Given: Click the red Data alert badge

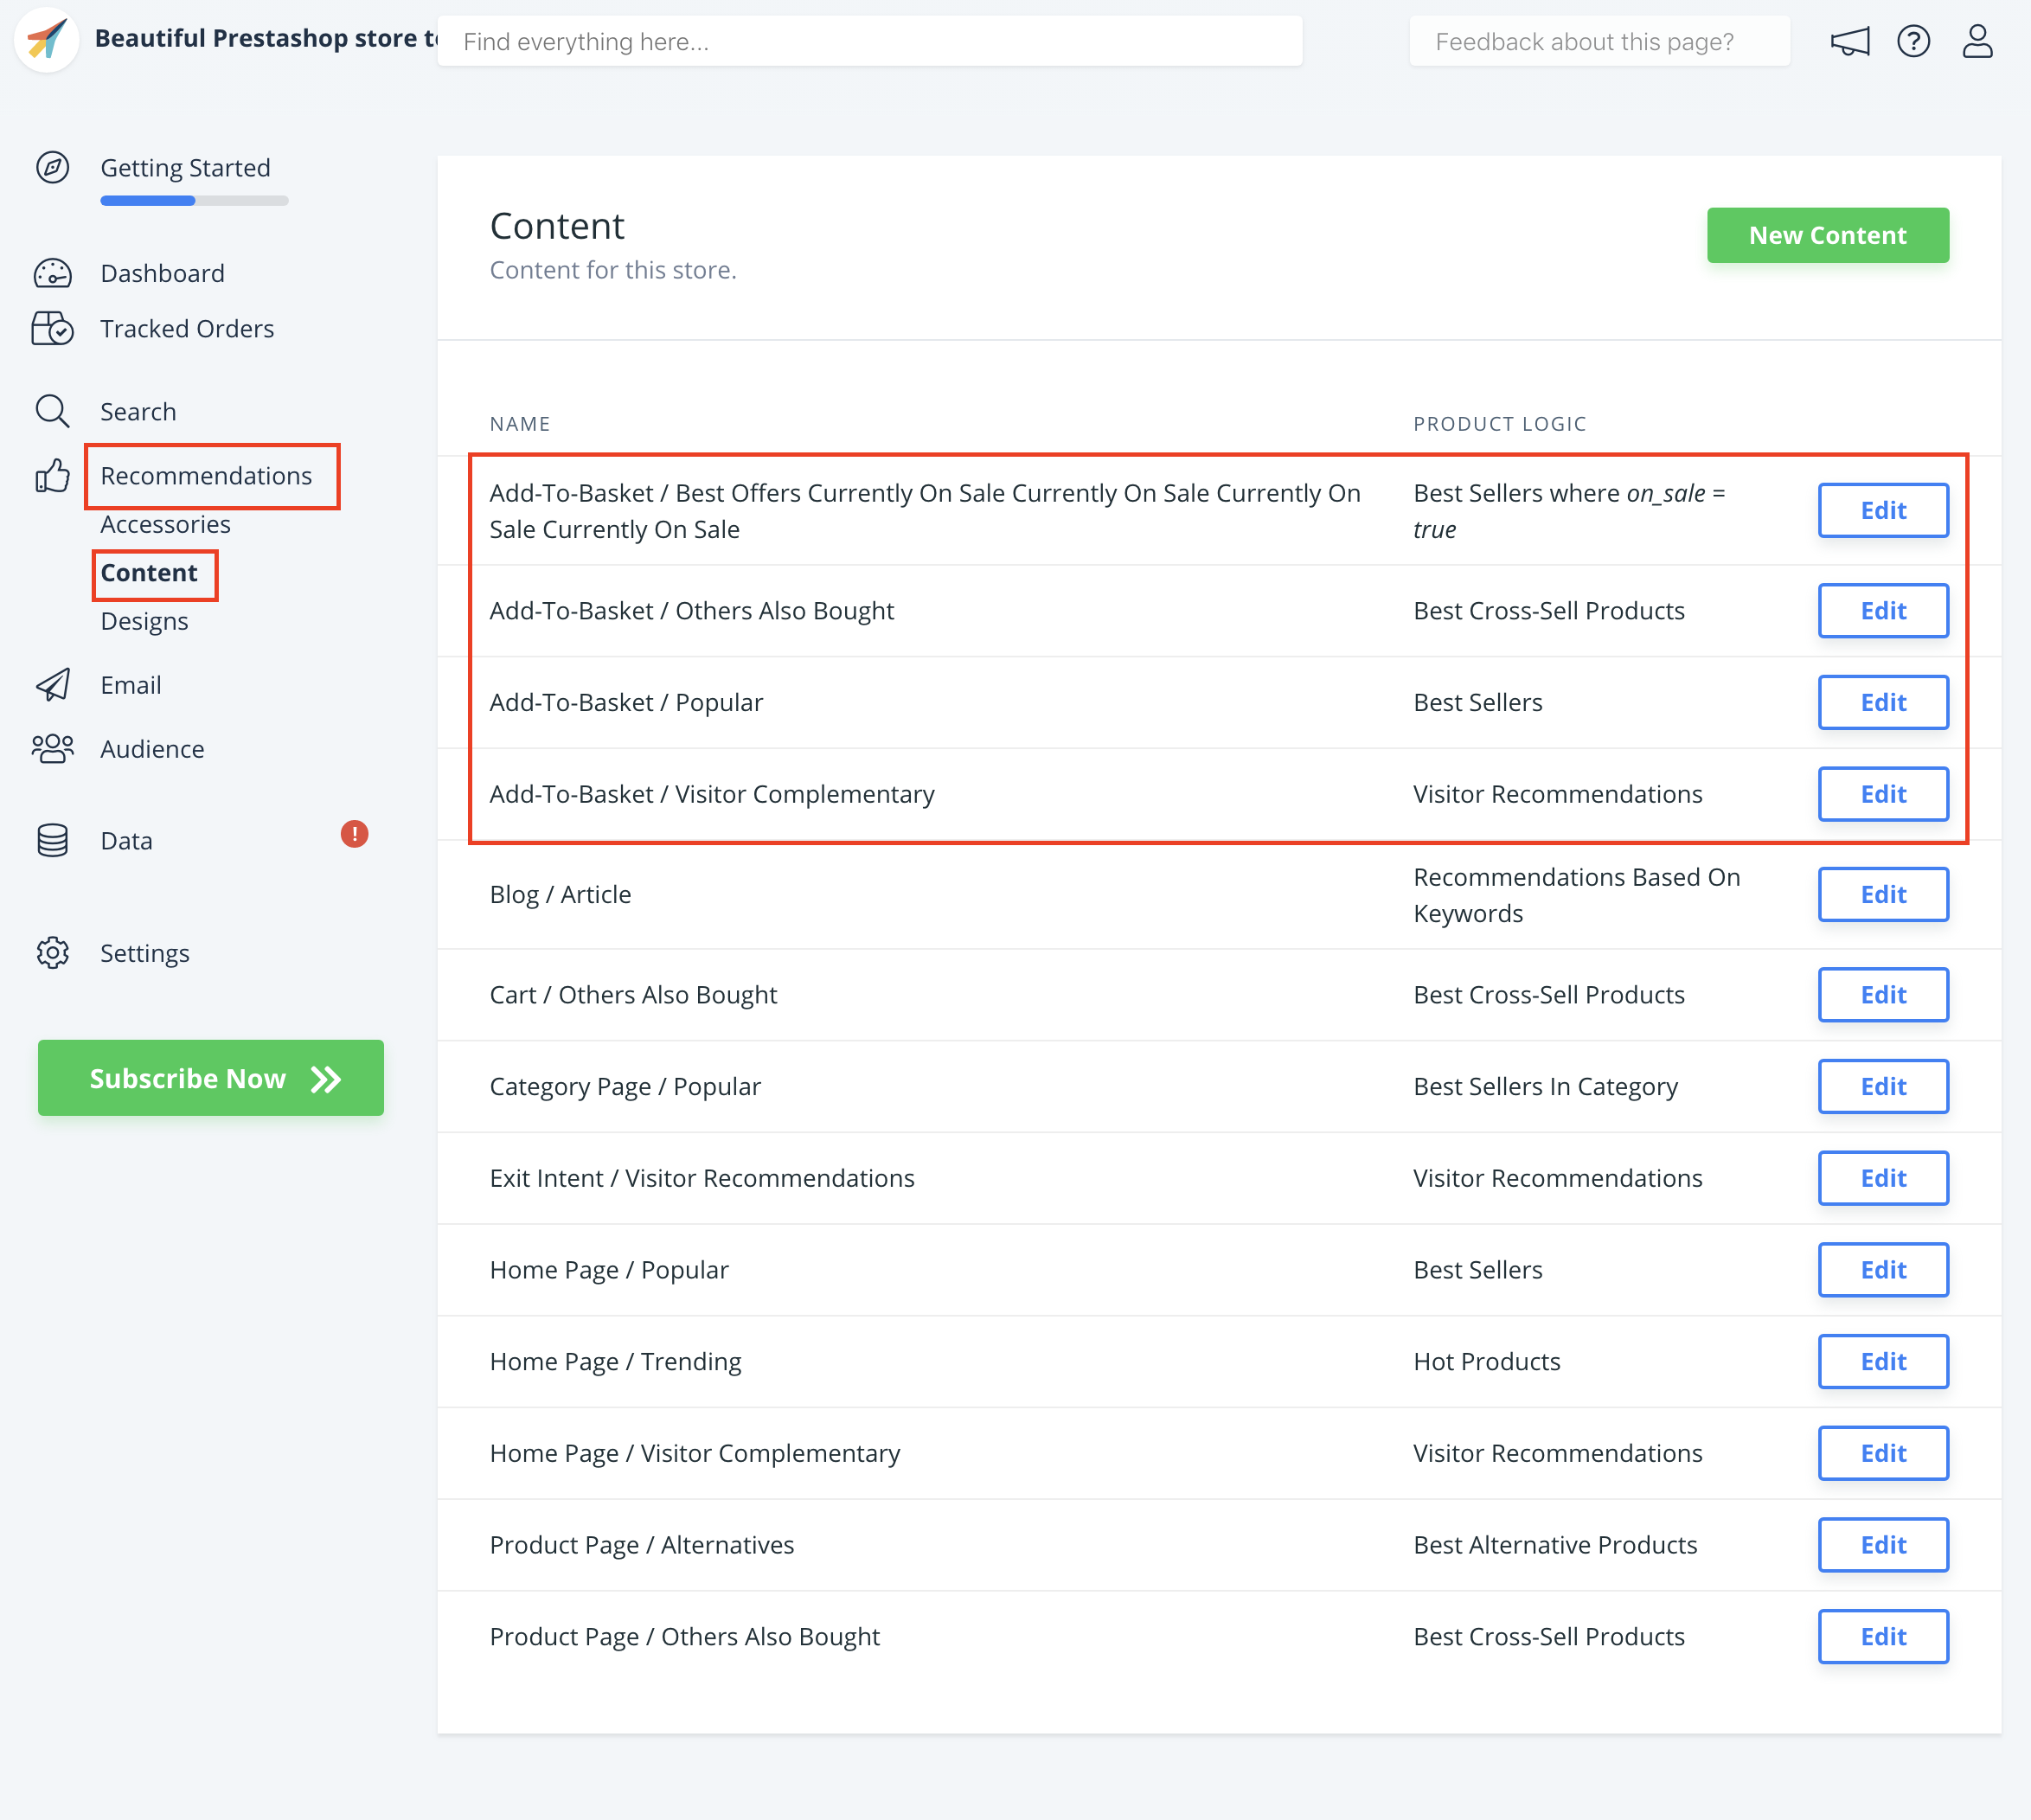Looking at the screenshot, I should click(x=354, y=834).
